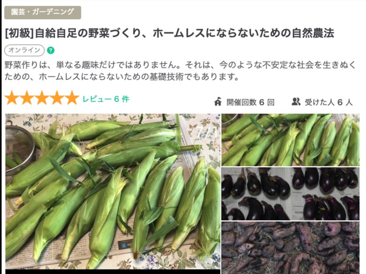View the eggplant thumbnail
The width and height of the screenshot is (366, 274).
tap(291, 194)
